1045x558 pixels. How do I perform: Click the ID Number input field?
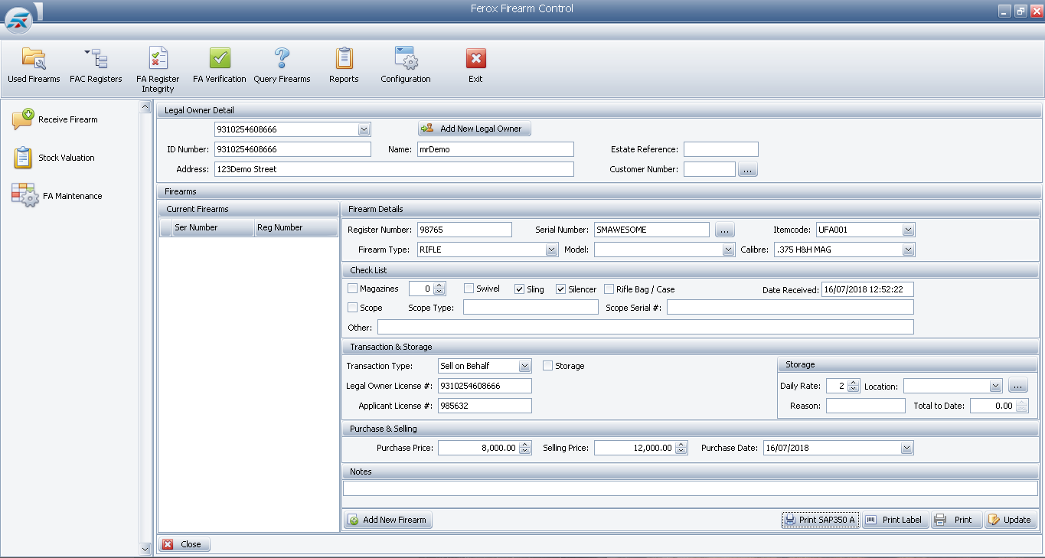pyautogui.click(x=292, y=149)
